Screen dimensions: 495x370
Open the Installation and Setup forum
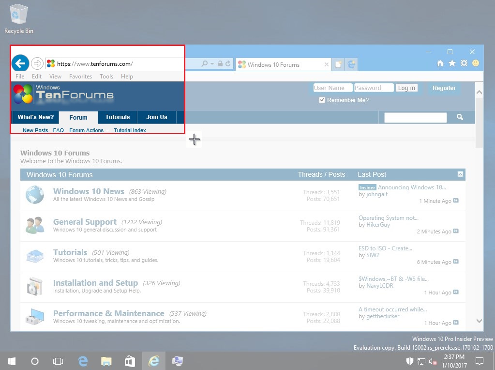[x=95, y=283]
